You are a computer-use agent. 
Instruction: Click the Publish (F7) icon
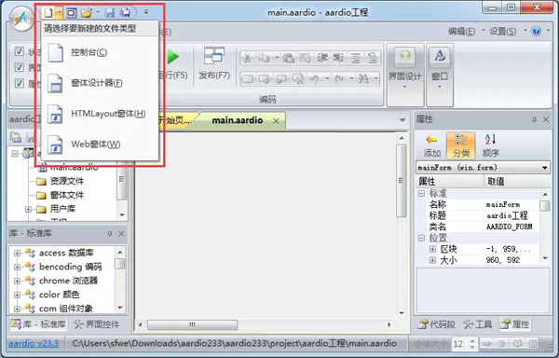(x=214, y=56)
